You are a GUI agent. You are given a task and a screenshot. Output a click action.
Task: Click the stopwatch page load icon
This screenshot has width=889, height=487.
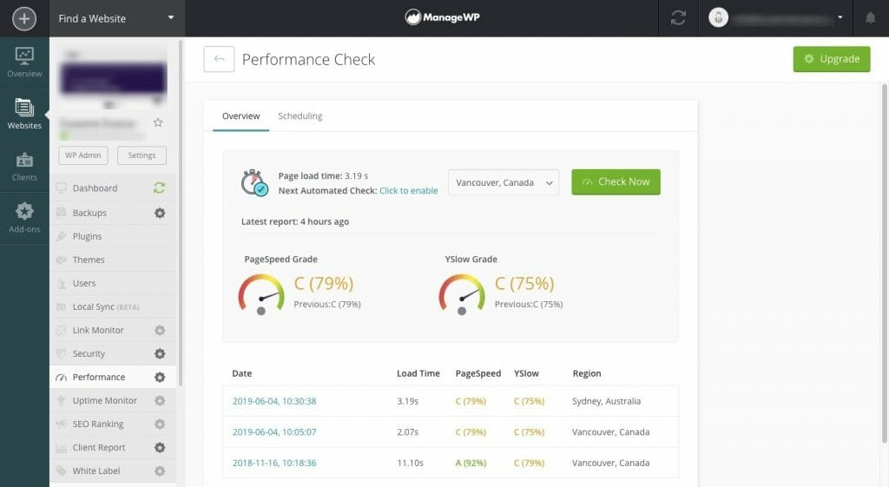(x=254, y=182)
